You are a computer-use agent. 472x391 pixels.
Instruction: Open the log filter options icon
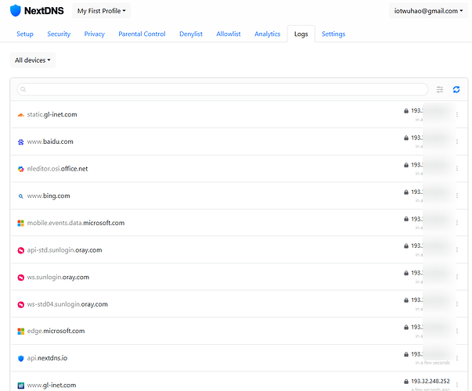pyautogui.click(x=440, y=90)
